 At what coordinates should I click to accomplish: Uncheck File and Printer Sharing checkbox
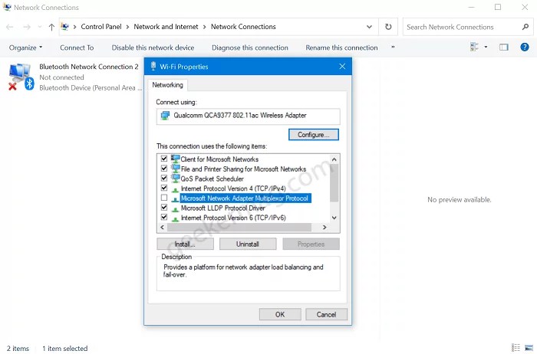(x=164, y=169)
